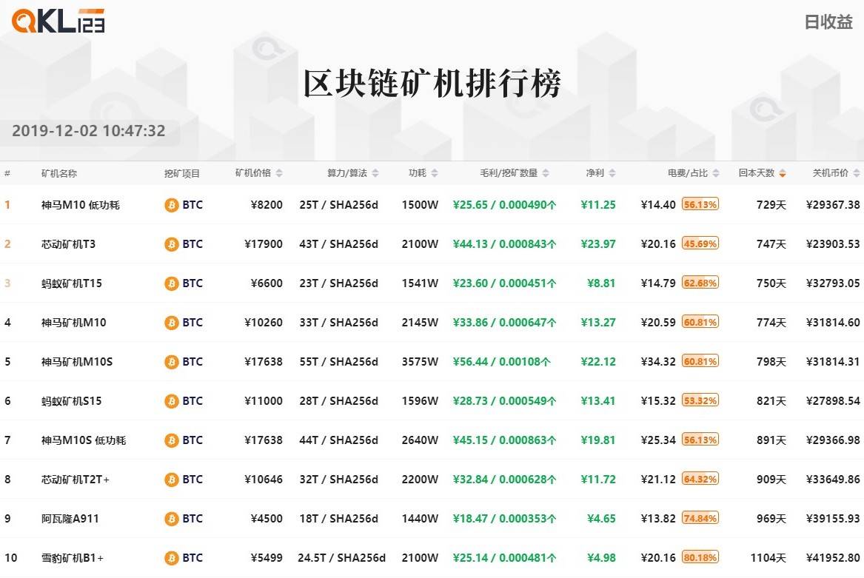Image resolution: width=864 pixels, height=578 pixels.
Task: Click the BTC coin icon in 神马M10S 低功耗 row
Action: pyautogui.click(x=171, y=440)
